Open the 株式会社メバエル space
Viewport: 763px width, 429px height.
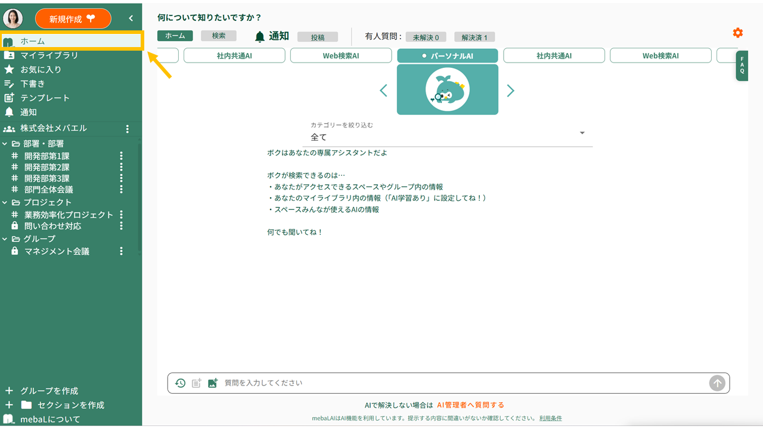[x=54, y=128]
